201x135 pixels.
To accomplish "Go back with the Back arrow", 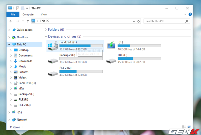I will point(11,21).
